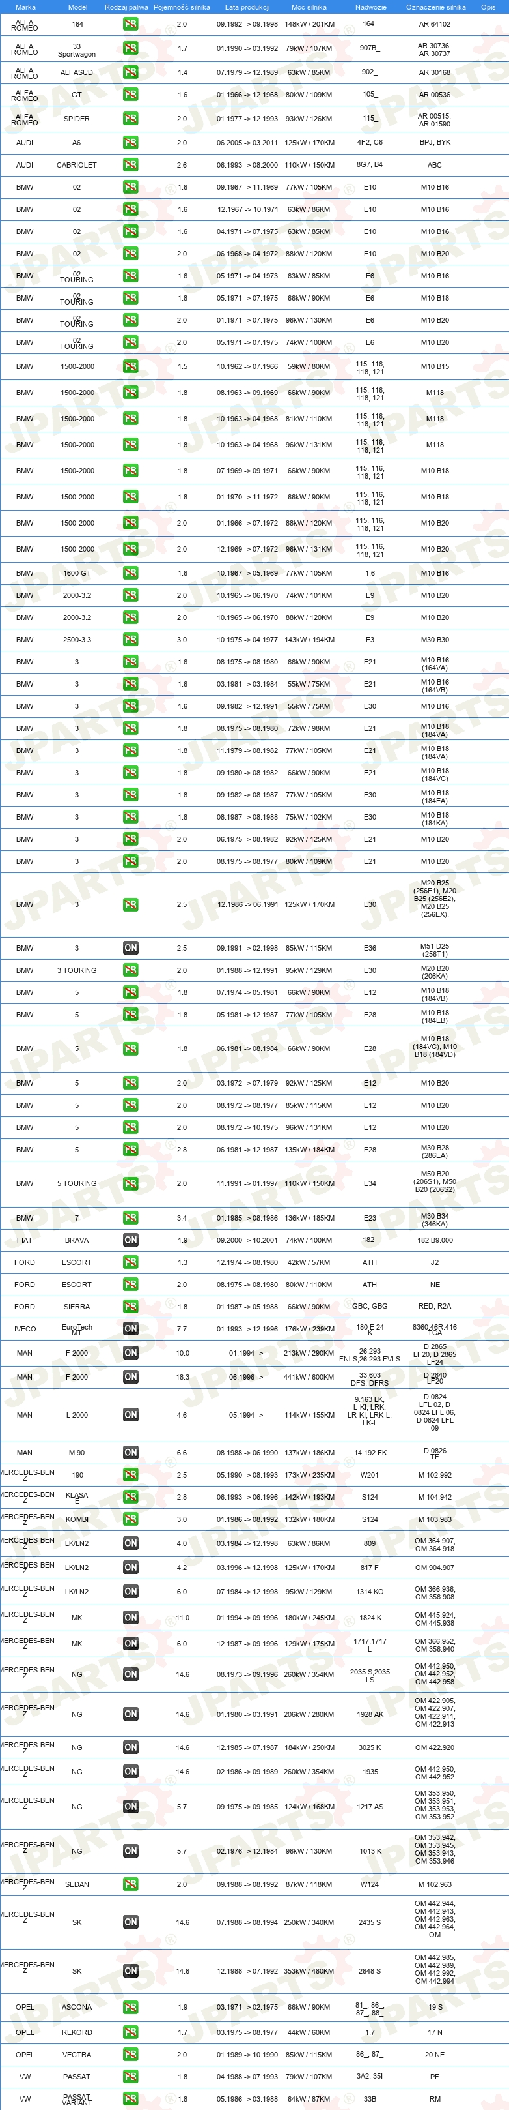The image size is (509, 2110).
Task: Select the Rodzaj paliwa column header
Action: point(127,7)
